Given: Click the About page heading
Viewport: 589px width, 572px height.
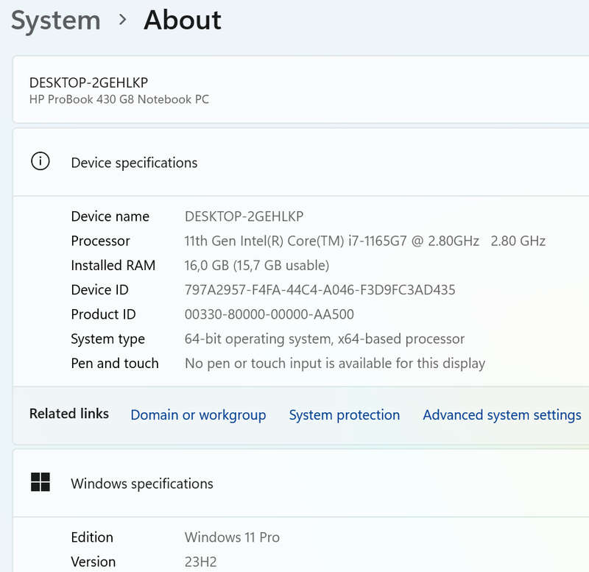Looking at the screenshot, I should click(183, 20).
